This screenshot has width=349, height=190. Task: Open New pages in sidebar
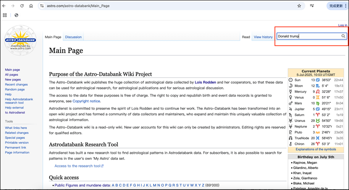(13, 79)
